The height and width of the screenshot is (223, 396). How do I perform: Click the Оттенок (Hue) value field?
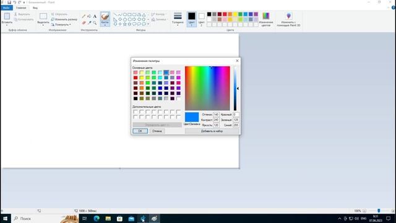point(216,115)
